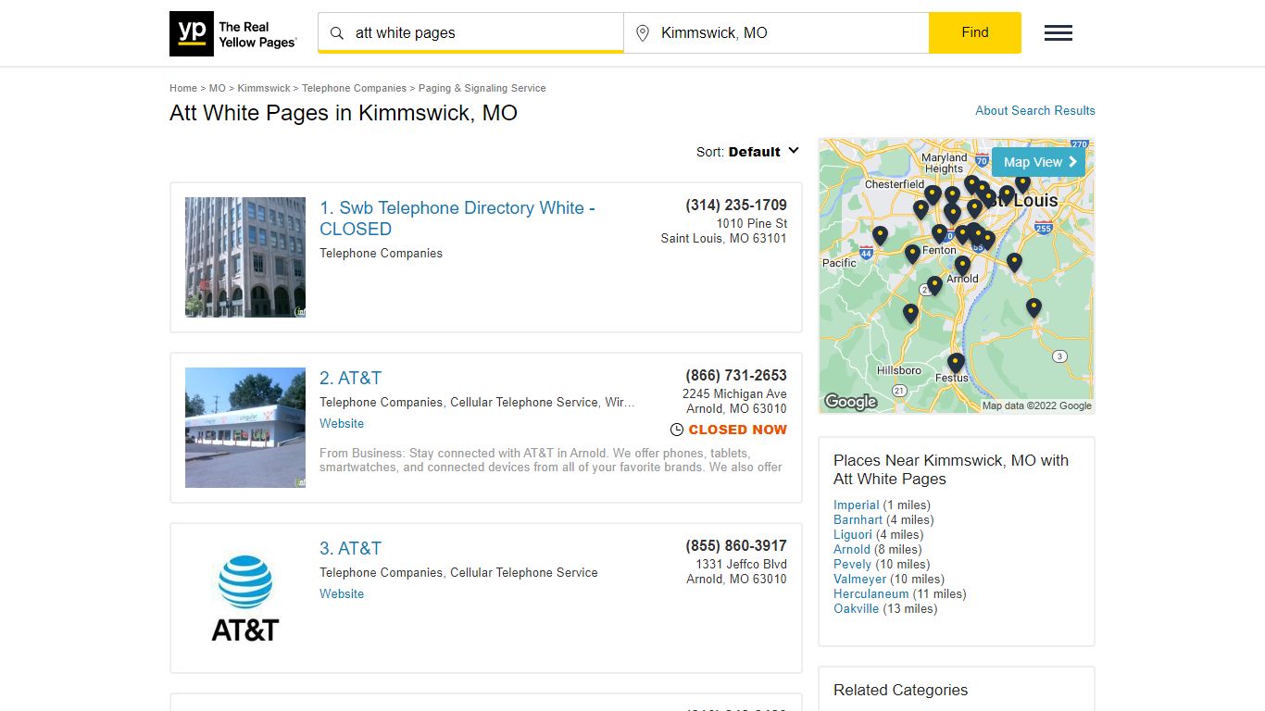Viewport: 1265px width, 711px height.
Task: Visit Website of AT&T on Michigan Ave
Action: [x=342, y=423]
